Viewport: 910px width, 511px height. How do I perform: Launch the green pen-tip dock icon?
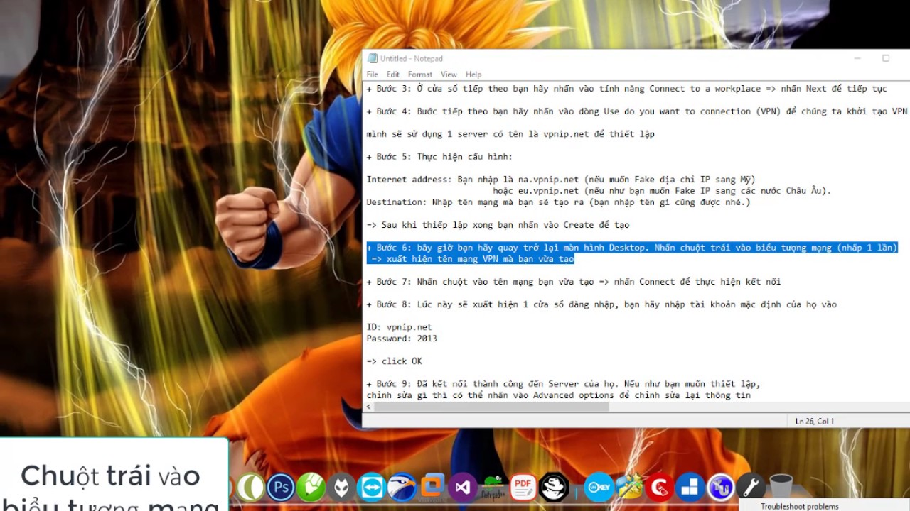[x=311, y=488]
